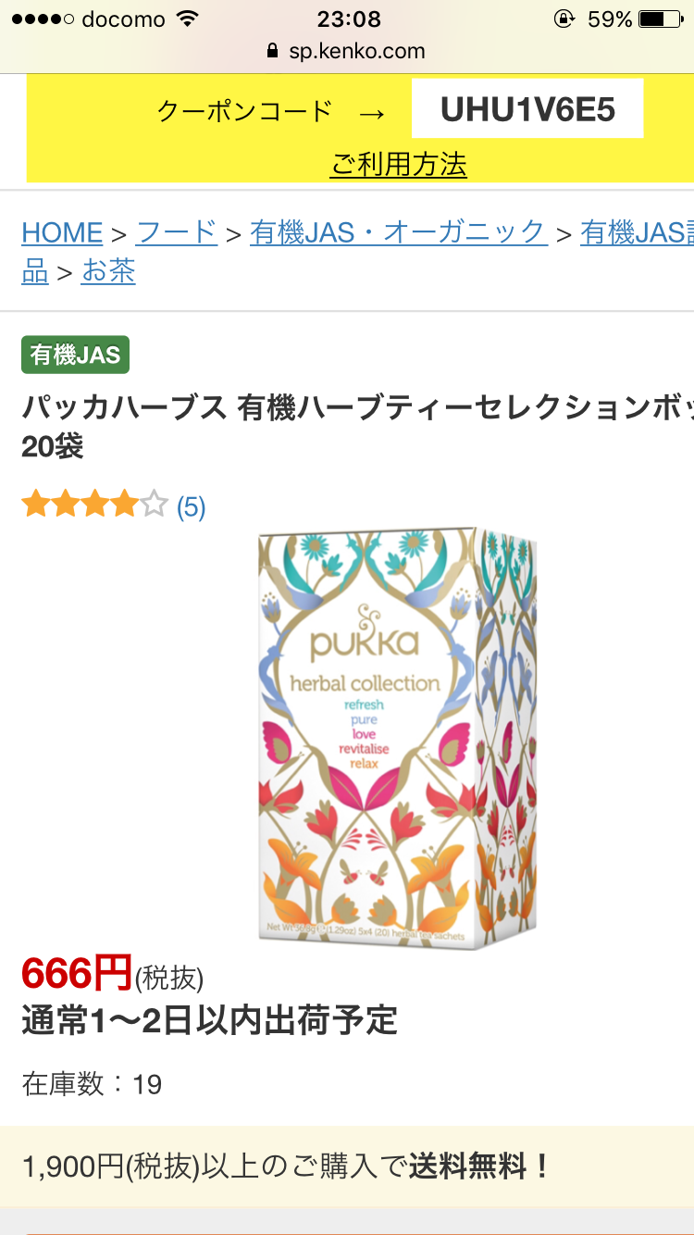Screen dimensions: 694x1235
Task: Tap the 666円 price text
Action: [77, 973]
